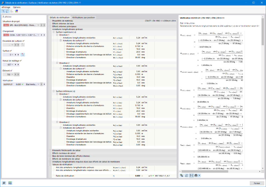Click the list formatting icon below formula panel
266x187 pixels.
[x=187, y=175]
